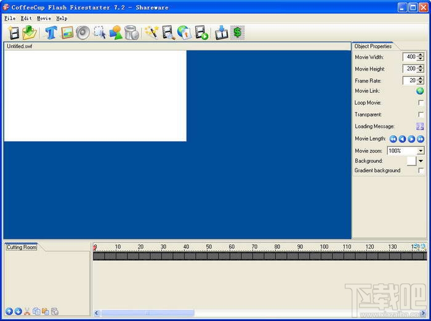This screenshot has height=321, width=431.
Task: Click the Movie Width input field
Action: (409, 57)
